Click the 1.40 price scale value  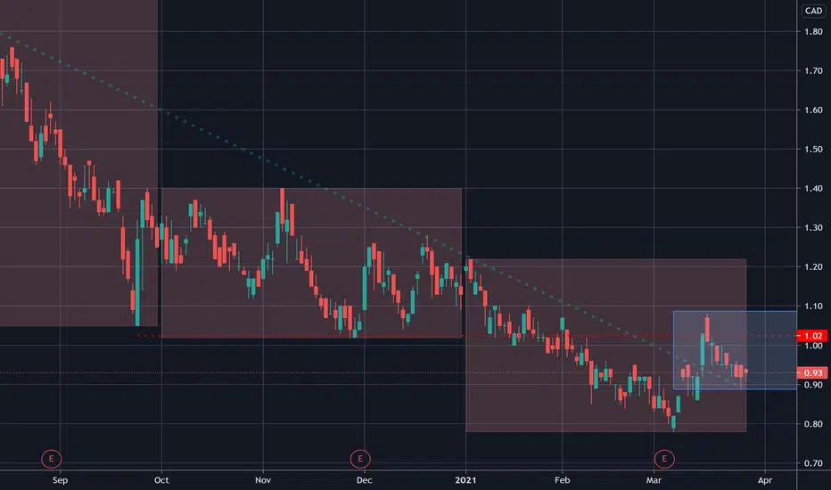click(813, 189)
